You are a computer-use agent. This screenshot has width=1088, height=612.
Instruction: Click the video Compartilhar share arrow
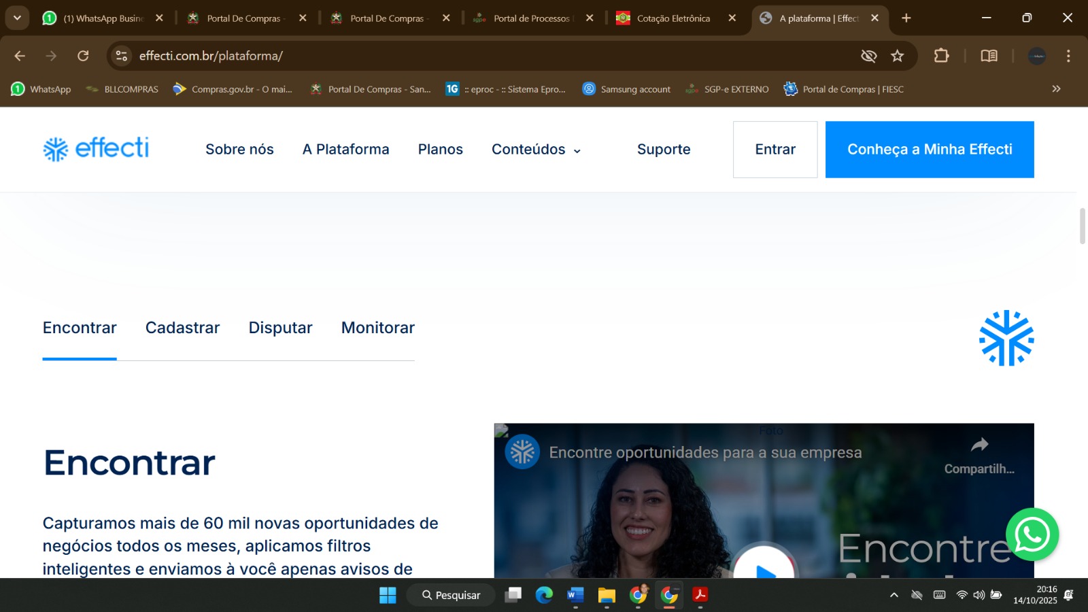coord(979,445)
